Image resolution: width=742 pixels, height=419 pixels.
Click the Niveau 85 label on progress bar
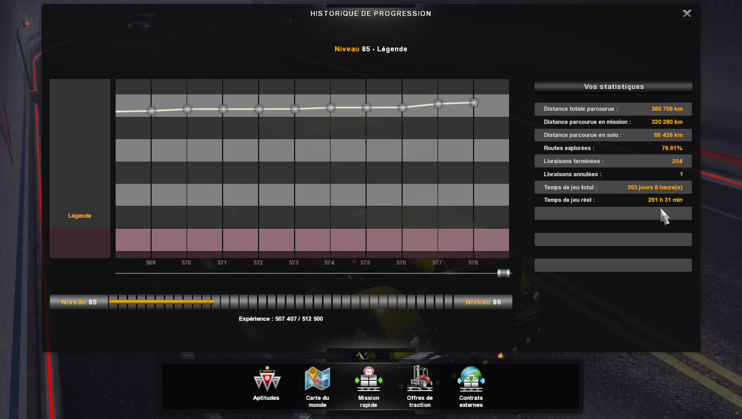coord(79,302)
